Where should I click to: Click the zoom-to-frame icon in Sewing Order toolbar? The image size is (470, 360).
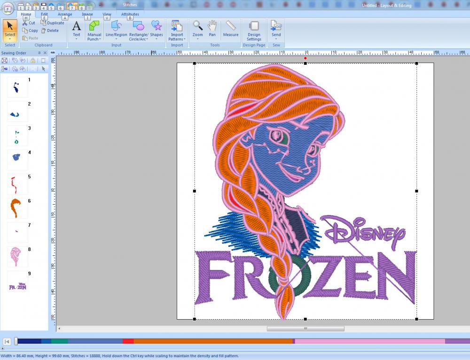pos(5,61)
